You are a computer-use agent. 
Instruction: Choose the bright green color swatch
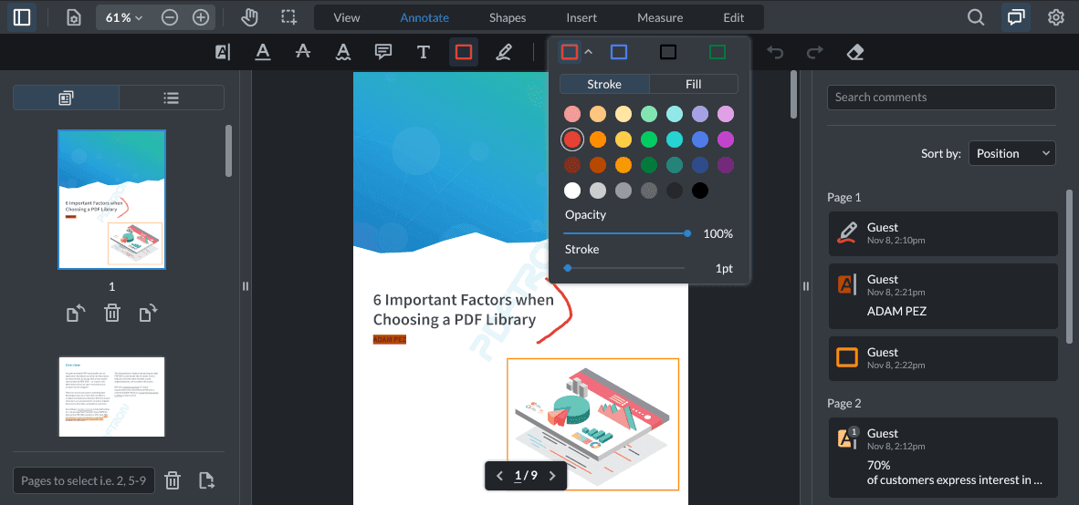pyautogui.click(x=649, y=139)
